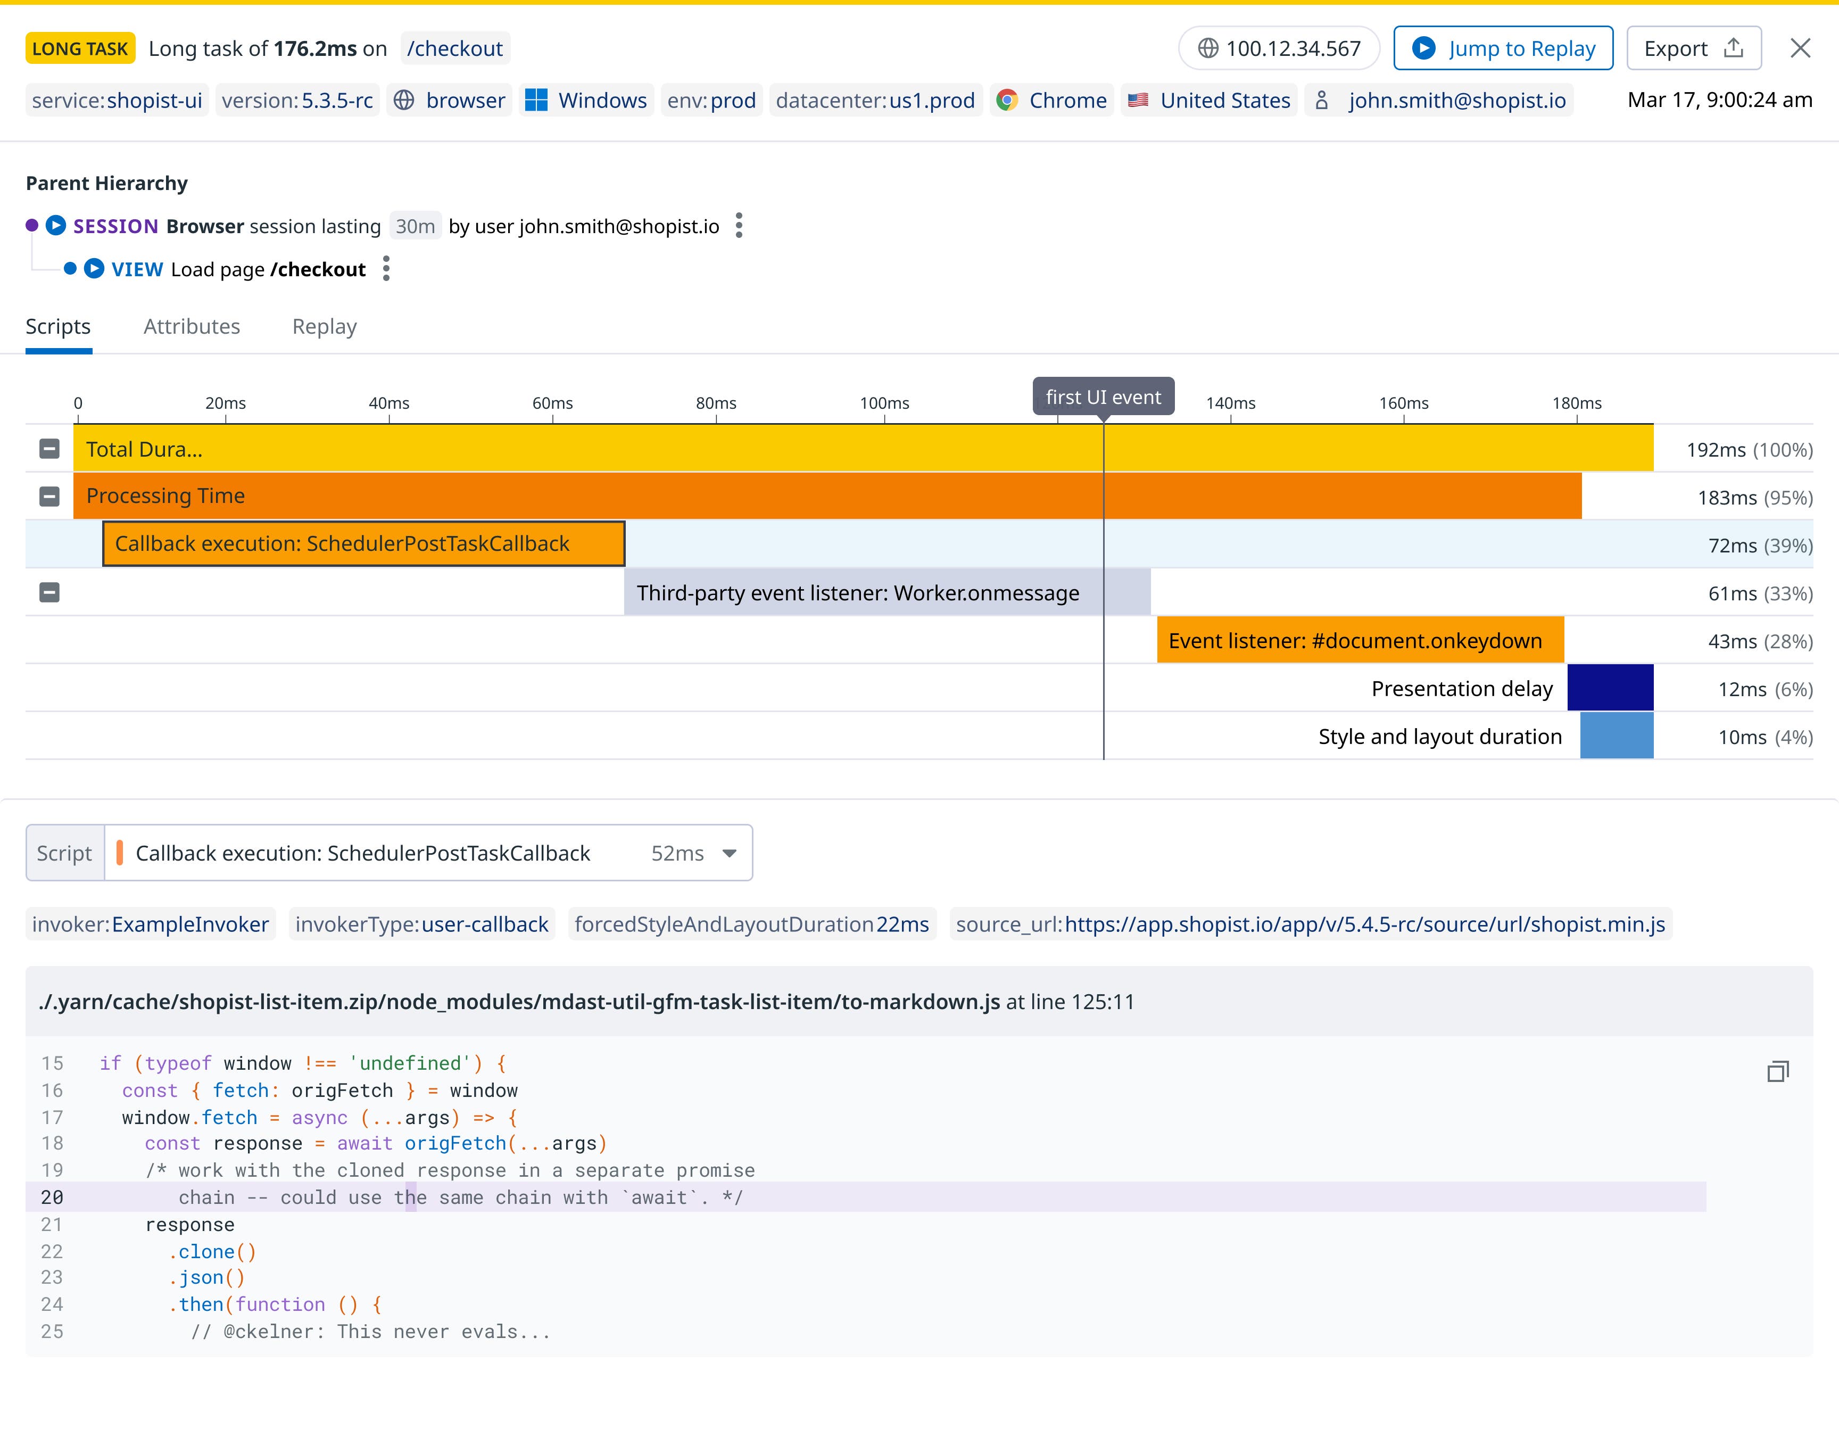Open the Script selector dropdown

click(x=729, y=853)
